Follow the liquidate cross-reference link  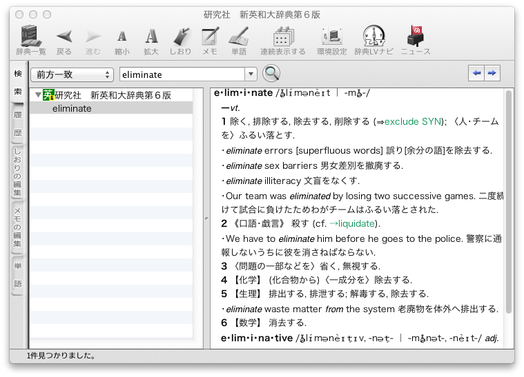point(356,223)
